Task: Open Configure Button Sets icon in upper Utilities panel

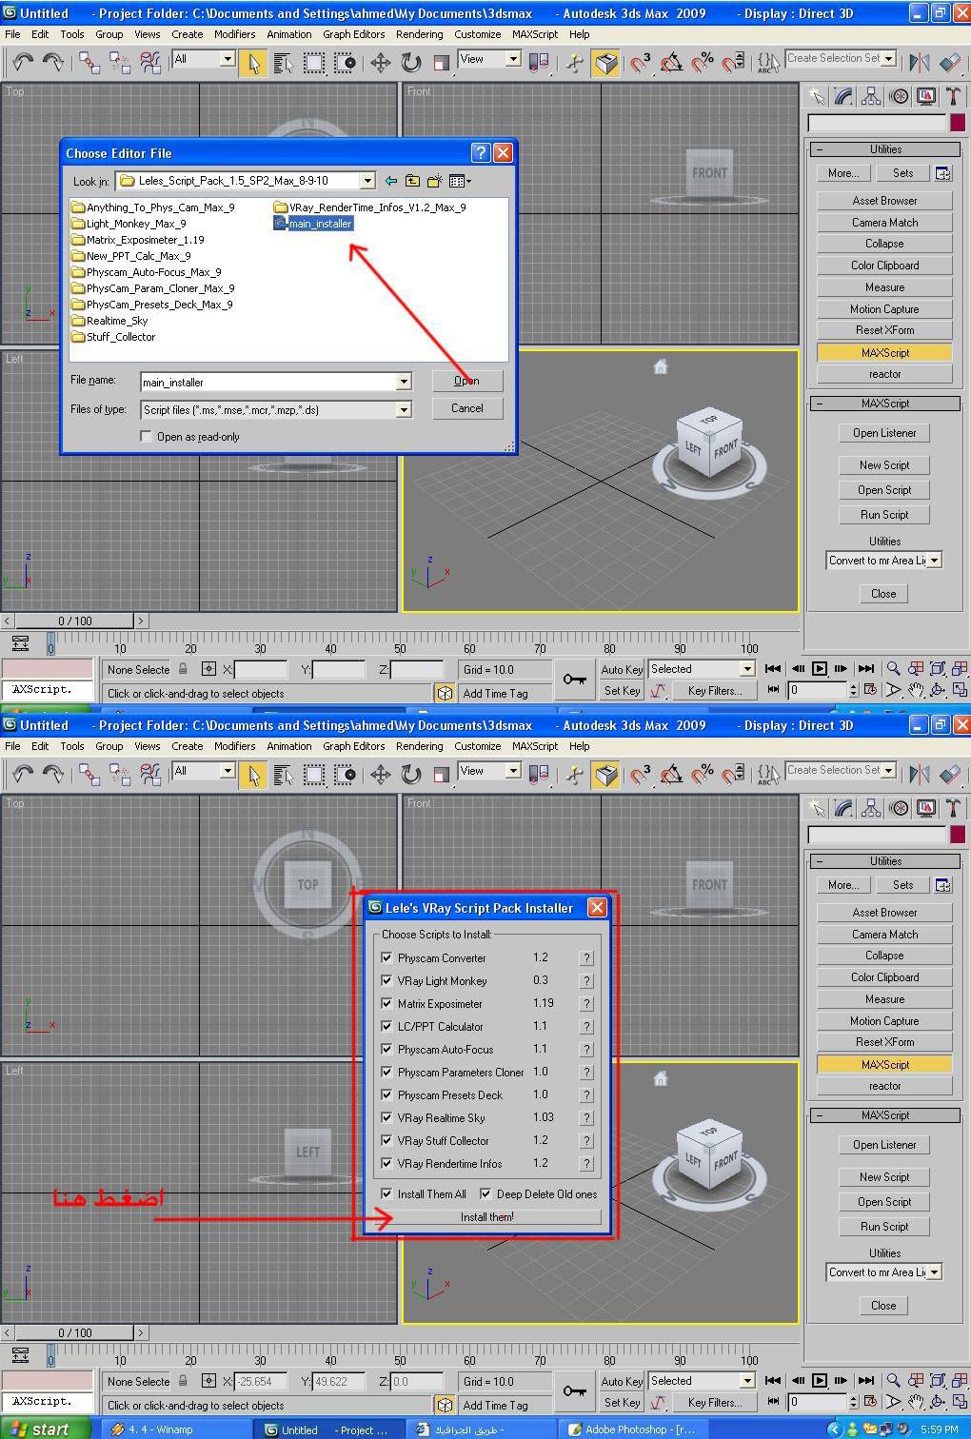Action: point(942,173)
